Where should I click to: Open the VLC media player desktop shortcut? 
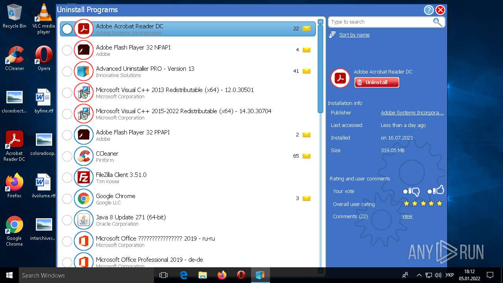click(44, 18)
